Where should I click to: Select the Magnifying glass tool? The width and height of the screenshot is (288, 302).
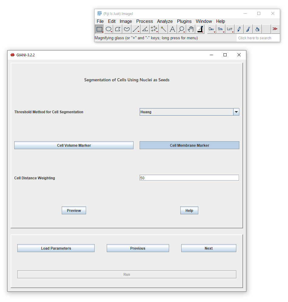(x=182, y=29)
